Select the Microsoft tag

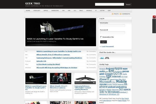(105, 82)
